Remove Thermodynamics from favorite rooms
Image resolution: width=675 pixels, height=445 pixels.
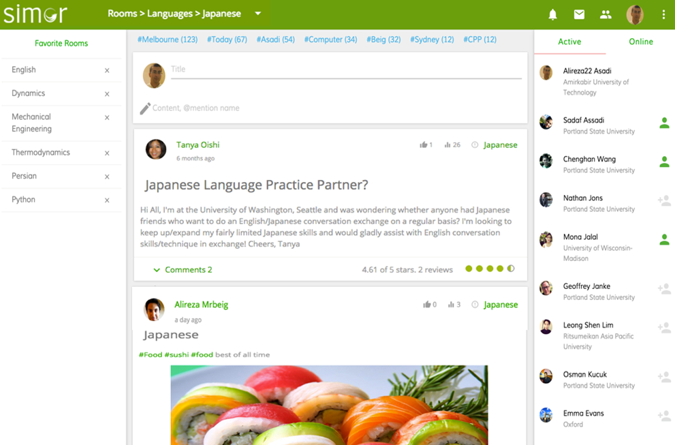[107, 153]
